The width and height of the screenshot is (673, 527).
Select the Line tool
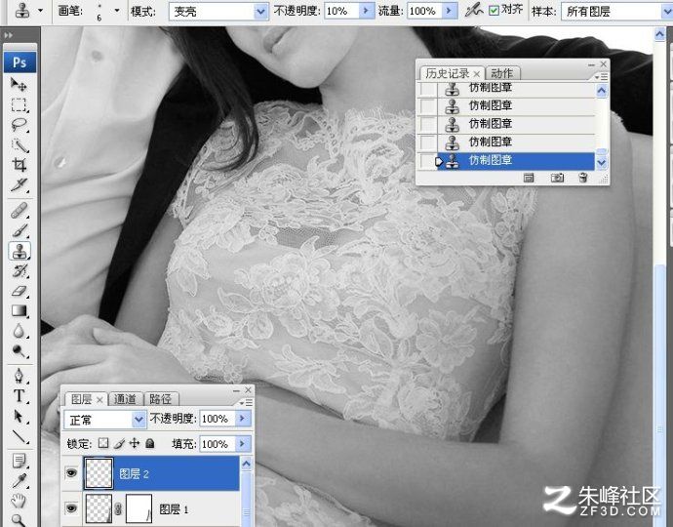[19, 436]
